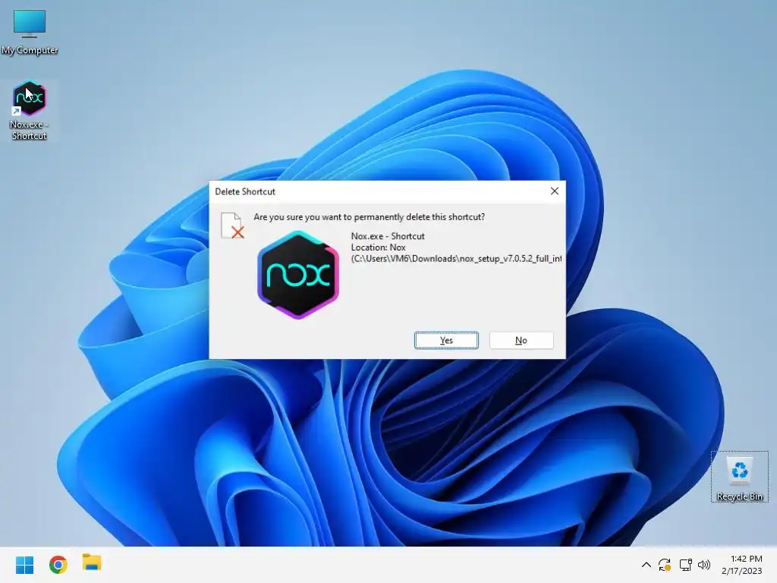Show hidden system tray icons
777x583 pixels.
[646, 565]
